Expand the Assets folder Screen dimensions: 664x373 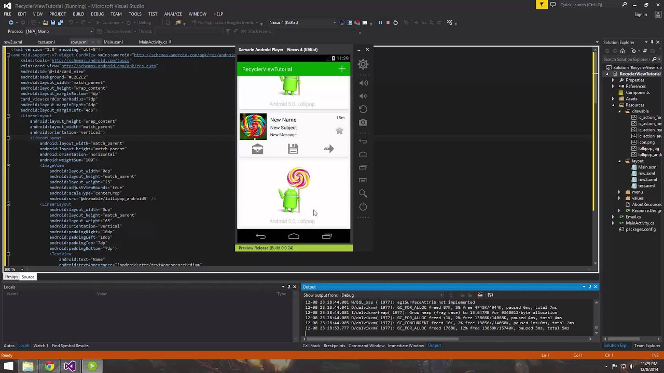click(x=613, y=99)
